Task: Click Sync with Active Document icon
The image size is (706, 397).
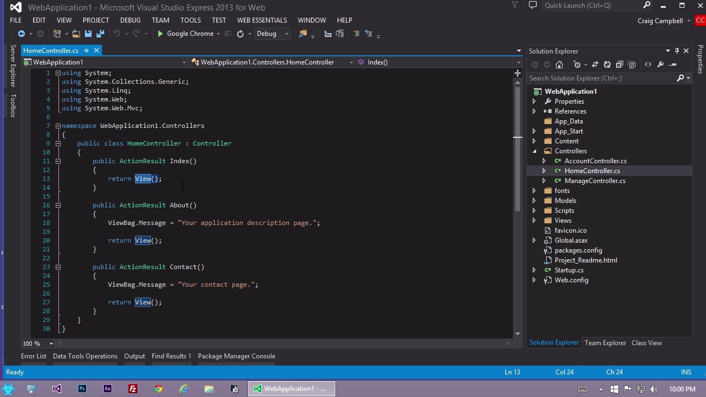Action: click(595, 65)
